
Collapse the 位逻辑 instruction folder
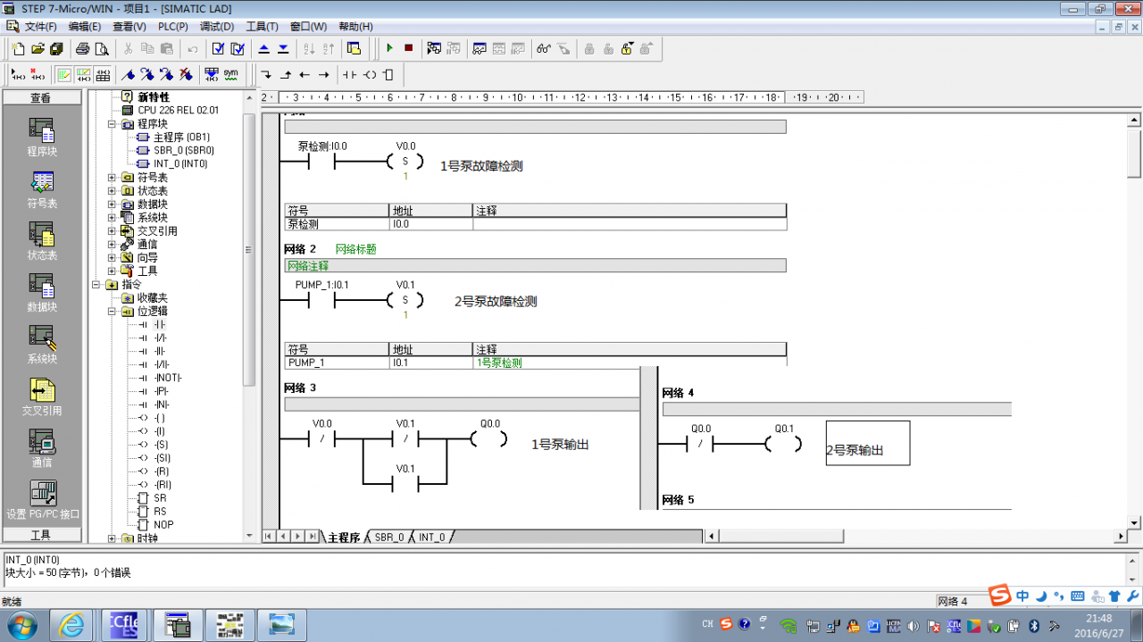pos(112,312)
